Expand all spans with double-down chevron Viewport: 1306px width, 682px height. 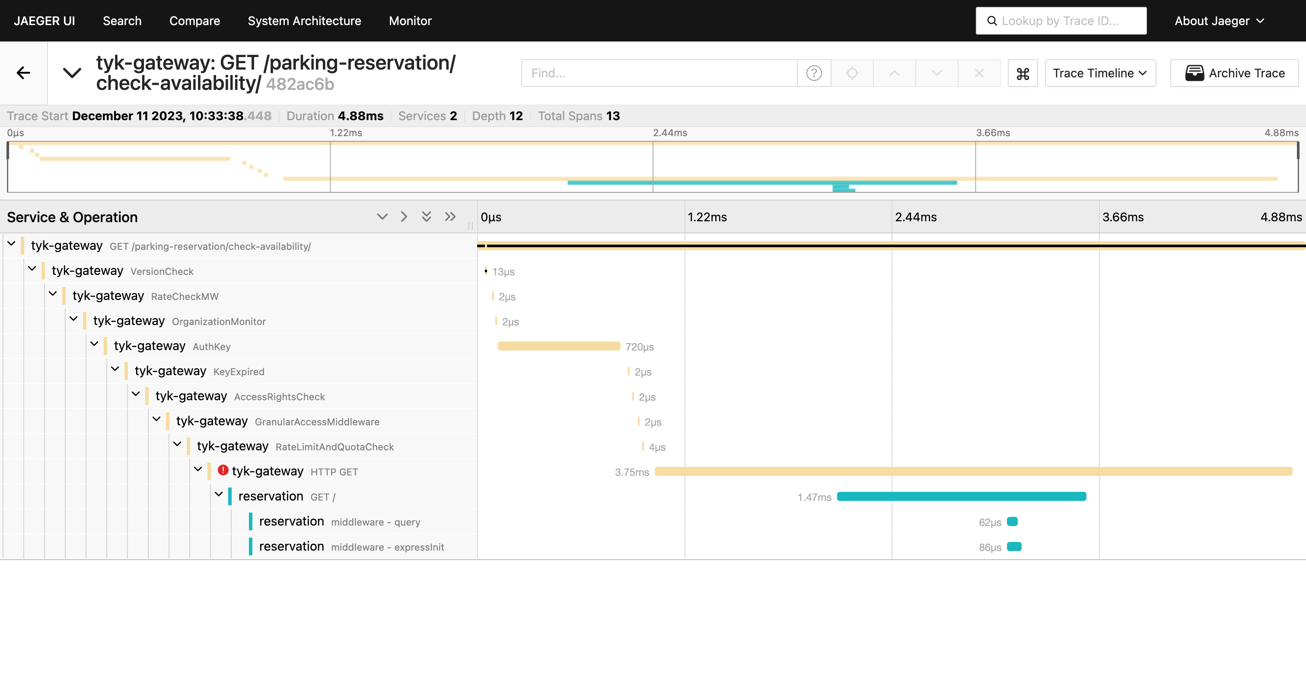click(427, 217)
